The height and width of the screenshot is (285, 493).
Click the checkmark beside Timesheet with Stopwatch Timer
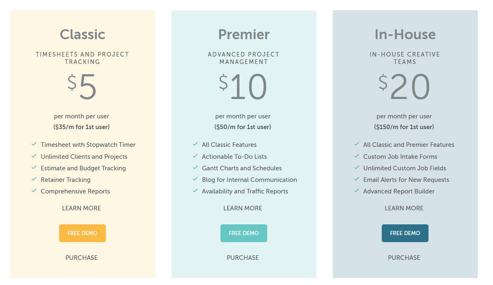coord(34,144)
